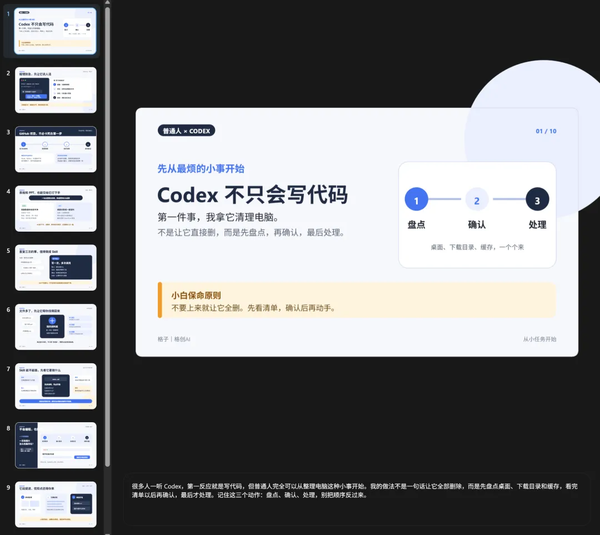Click the 处理 step label
The image size is (600, 535).
coord(537,224)
